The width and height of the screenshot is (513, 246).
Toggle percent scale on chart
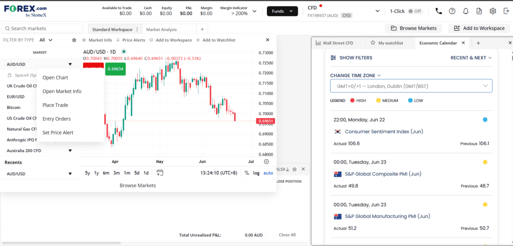click(246, 173)
